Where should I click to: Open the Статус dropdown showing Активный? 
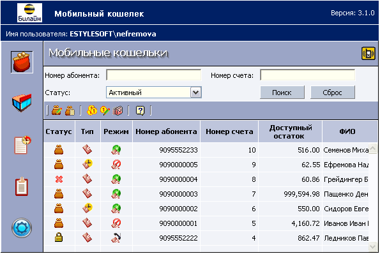[154, 93]
